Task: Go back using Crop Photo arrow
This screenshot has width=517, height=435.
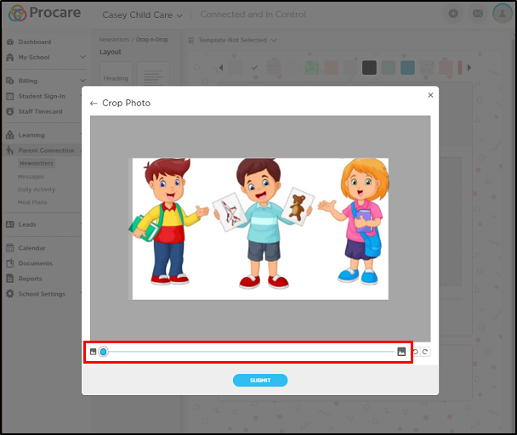Action: [x=94, y=104]
